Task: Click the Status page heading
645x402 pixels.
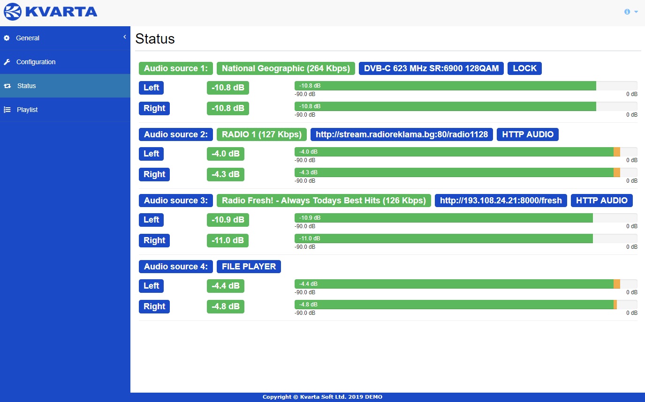Action: click(155, 39)
